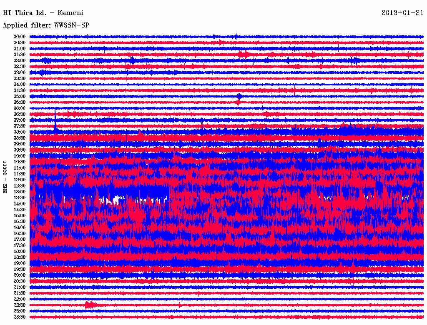The image size is (427, 325).
Task: Select the 22:00 time label
Action: pos(19,299)
